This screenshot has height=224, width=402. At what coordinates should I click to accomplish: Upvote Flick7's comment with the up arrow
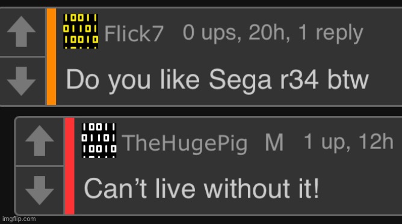click(x=21, y=31)
